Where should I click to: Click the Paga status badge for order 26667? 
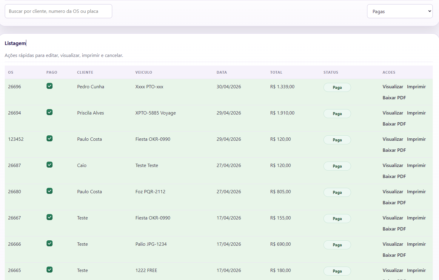click(337, 219)
